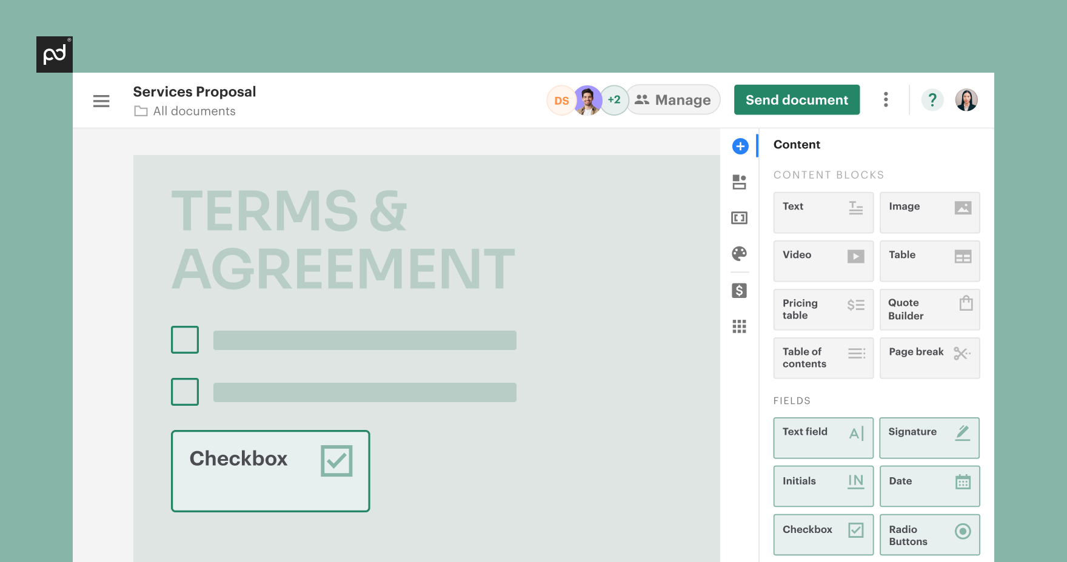Select the Initials field
Screen dimensions: 1067x562
(x=823, y=486)
